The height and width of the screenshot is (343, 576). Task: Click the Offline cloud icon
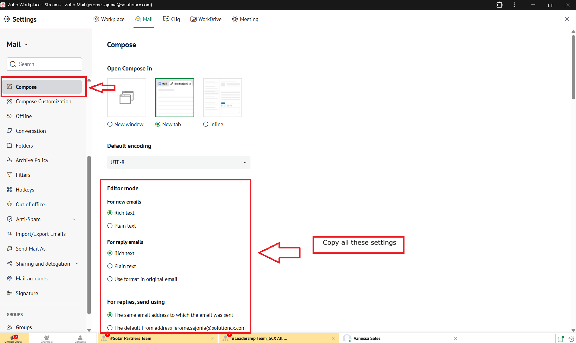(9, 116)
